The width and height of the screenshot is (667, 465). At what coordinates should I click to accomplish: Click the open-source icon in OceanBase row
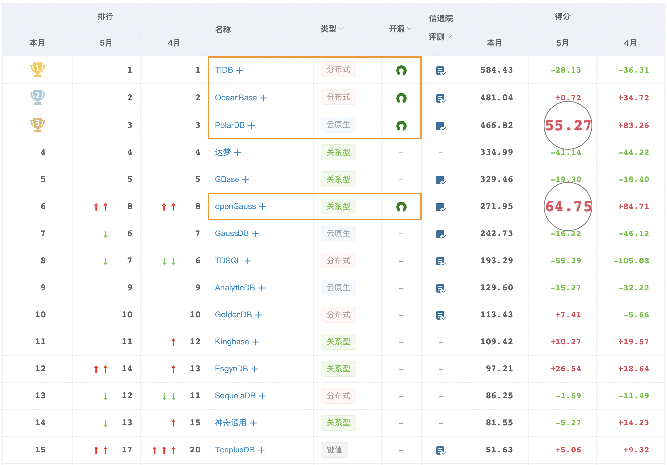(x=401, y=98)
